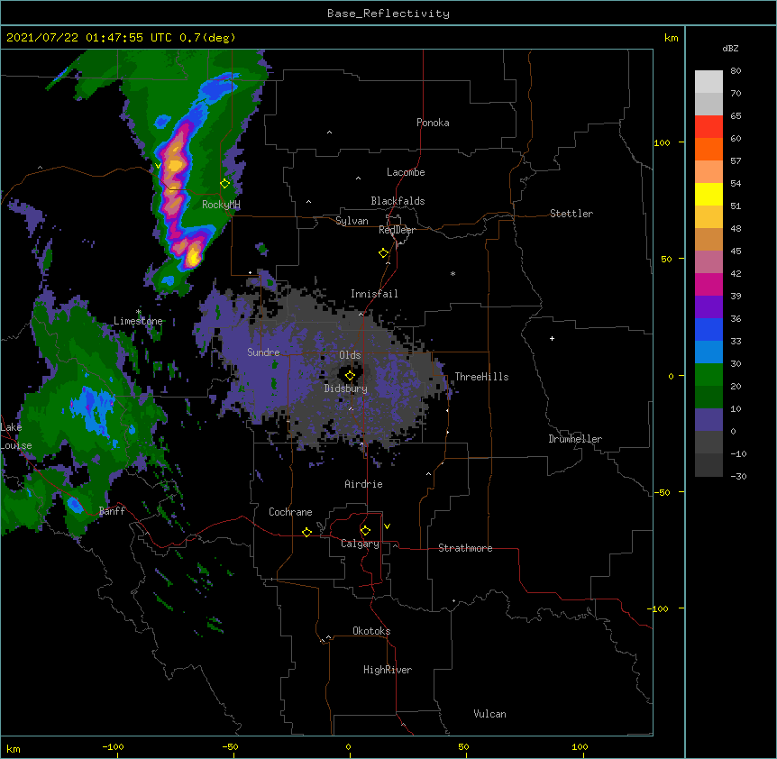Click the Base_Reflectivity title
This screenshot has height=759, width=777.
tap(388, 14)
